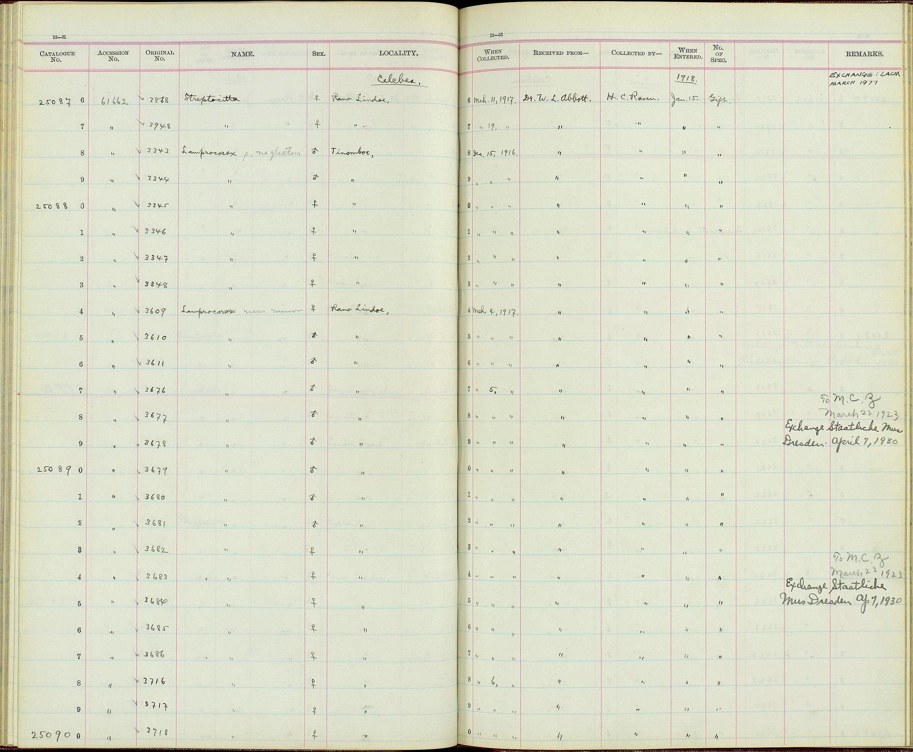The height and width of the screenshot is (752, 913).
Task: Select original number "3685"
Action: [x=157, y=627]
